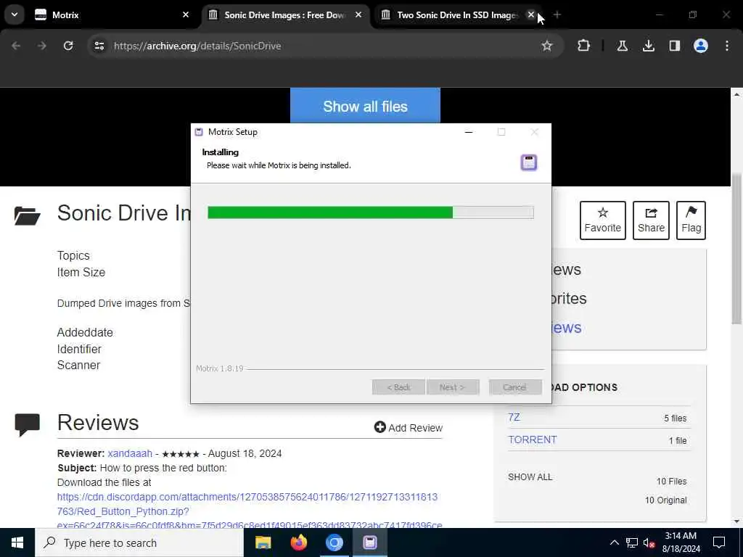The height and width of the screenshot is (557, 743).
Task: Open the Windows Start menu
Action: point(17,542)
